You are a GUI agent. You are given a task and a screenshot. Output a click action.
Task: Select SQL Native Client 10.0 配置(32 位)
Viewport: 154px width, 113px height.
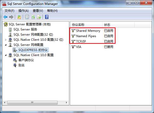coord(38,40)
